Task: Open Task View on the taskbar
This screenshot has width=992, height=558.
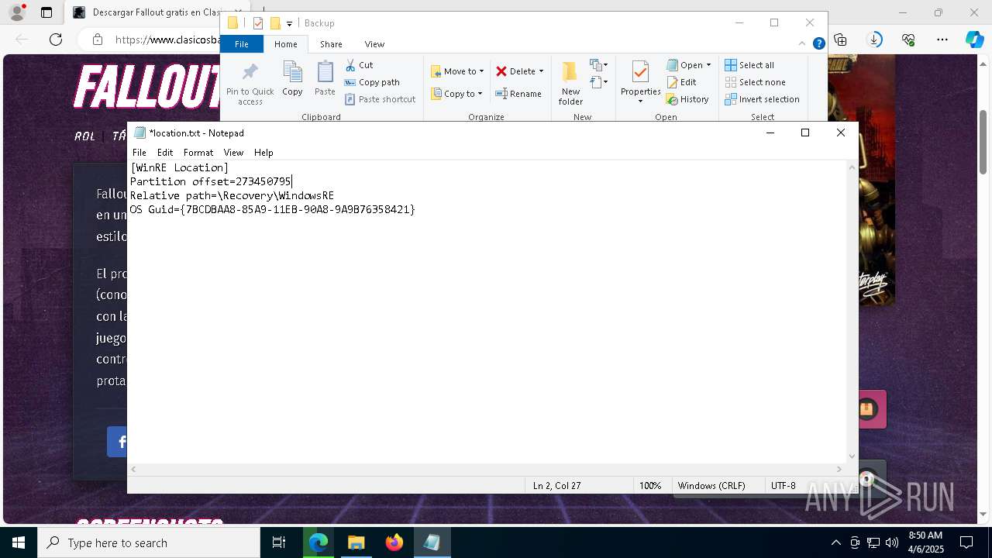Action: coord(279,542)
